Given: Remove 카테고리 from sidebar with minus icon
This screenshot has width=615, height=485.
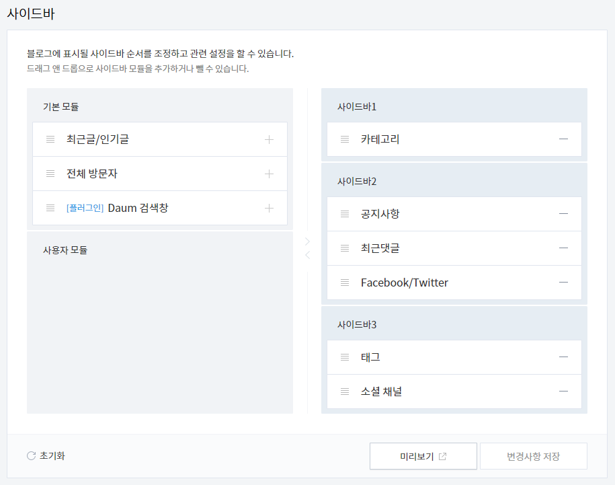Looking at the screenshot, I should [x=563, y=139].
